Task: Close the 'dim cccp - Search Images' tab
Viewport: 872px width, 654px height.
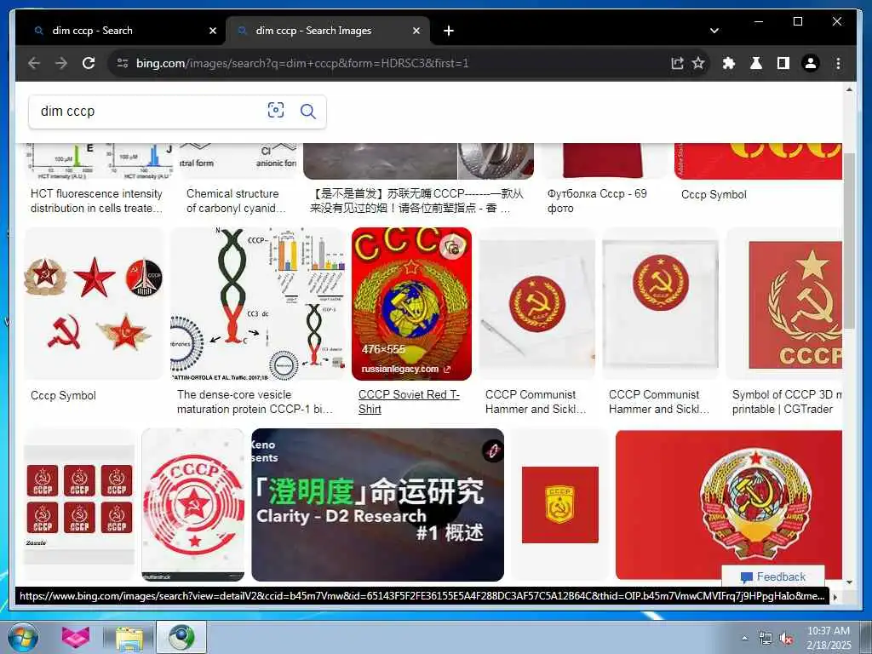Action: pos(416,31)
